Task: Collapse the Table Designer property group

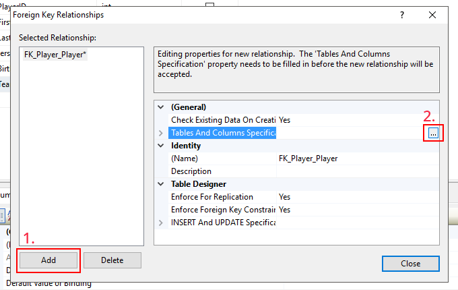Action: 161,184
